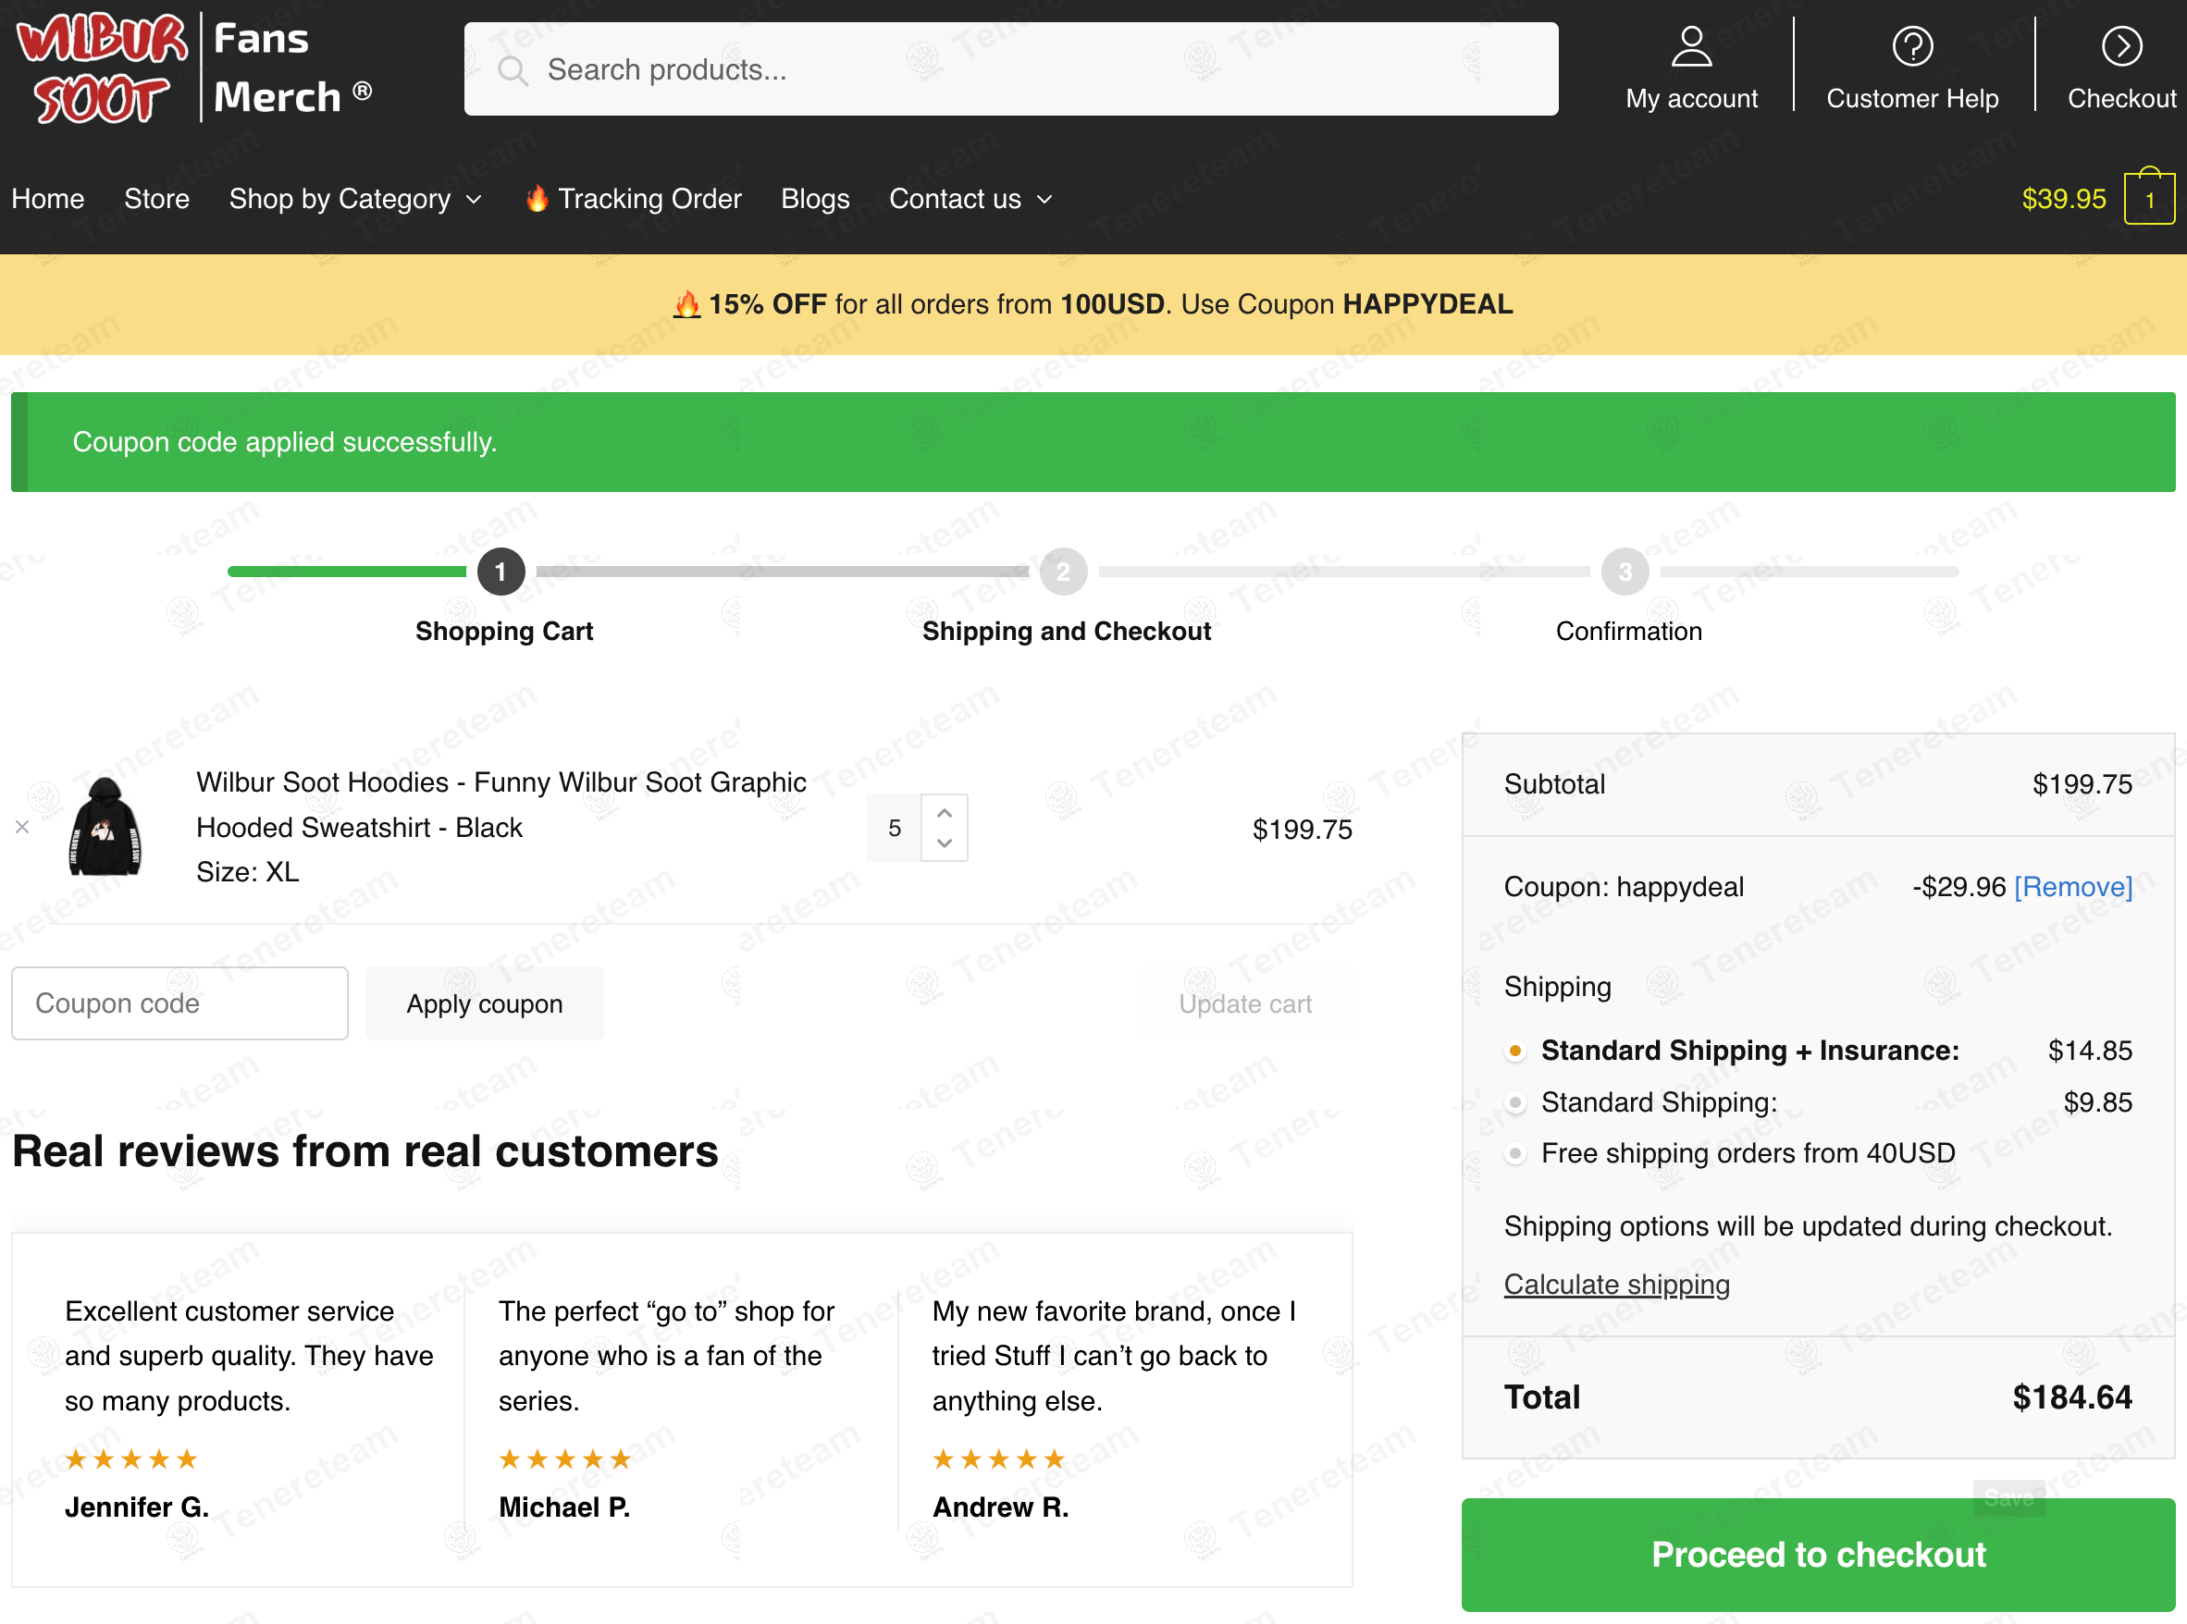Click step 3 Confirmation marker
This screenshot has width=2187, height=1624.
coord(1625,572)
